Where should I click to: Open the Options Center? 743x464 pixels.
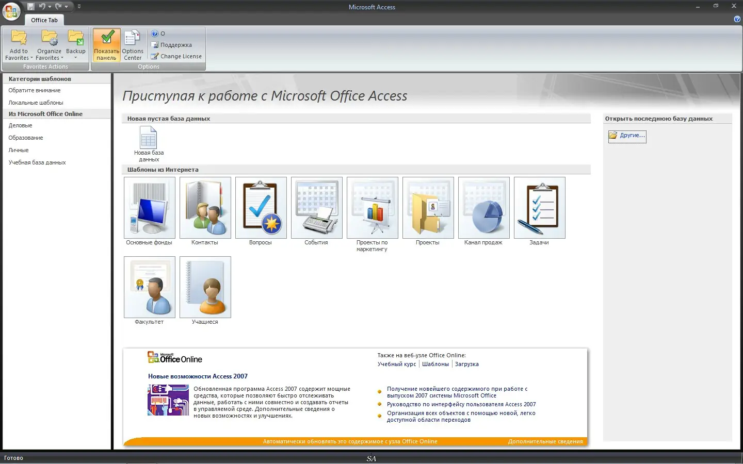(133, 45)
